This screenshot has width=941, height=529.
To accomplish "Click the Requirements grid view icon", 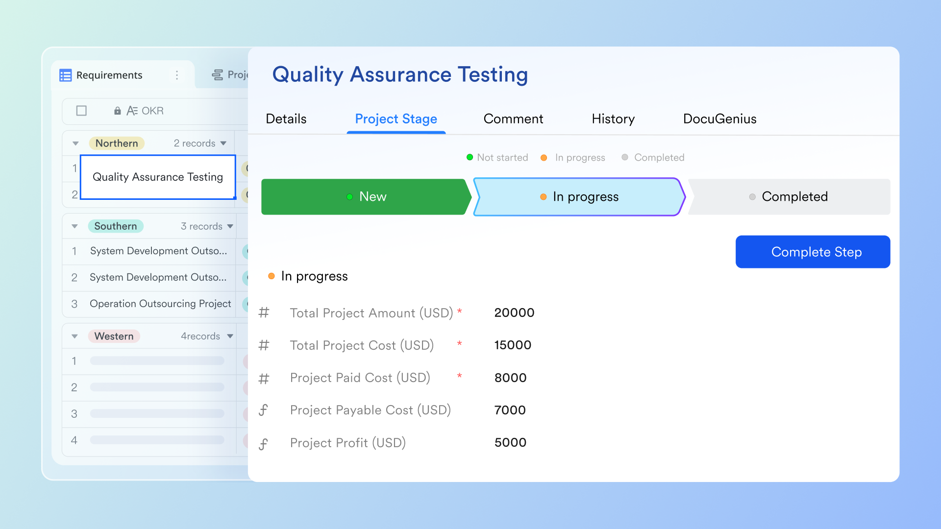I will [66, 75].
